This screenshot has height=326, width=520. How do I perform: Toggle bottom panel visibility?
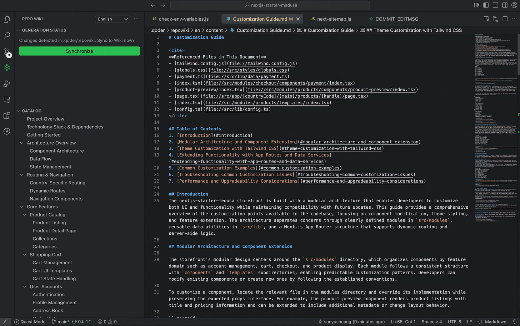[495, 5]
